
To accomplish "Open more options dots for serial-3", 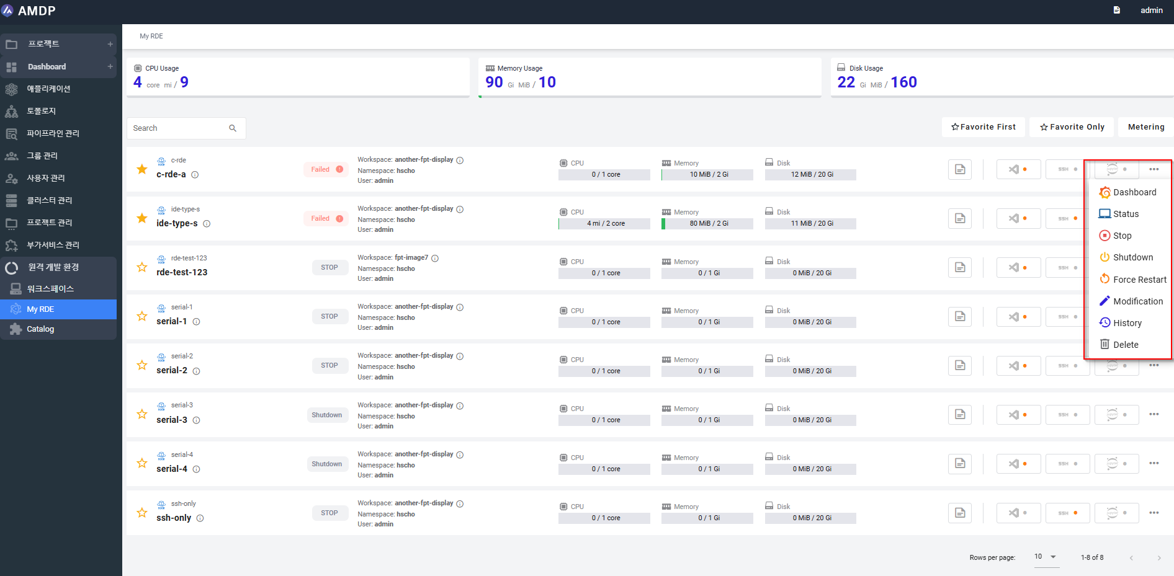I will coord(1154,414).
